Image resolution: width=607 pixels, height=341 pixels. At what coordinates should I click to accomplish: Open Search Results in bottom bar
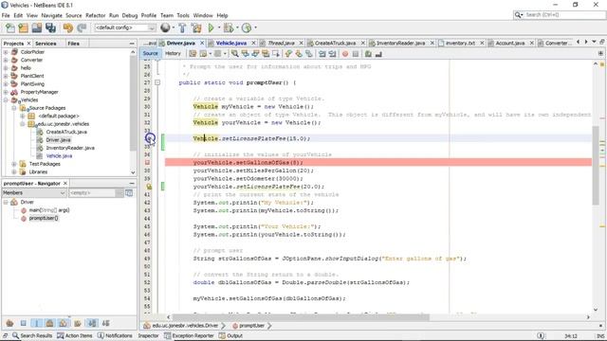tap(31, 335)
